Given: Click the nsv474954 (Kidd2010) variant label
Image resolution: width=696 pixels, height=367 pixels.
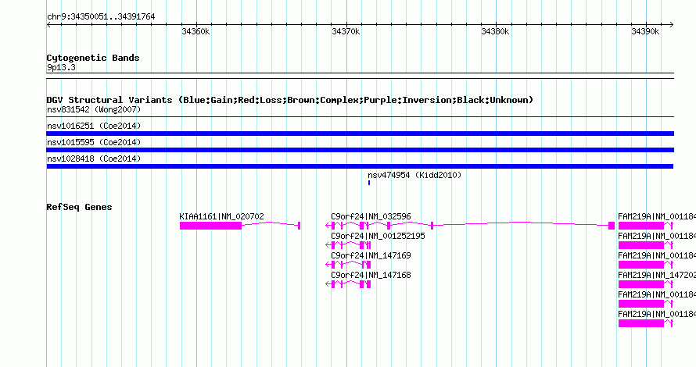Looking at the screenshot, I should click(414, 175).
